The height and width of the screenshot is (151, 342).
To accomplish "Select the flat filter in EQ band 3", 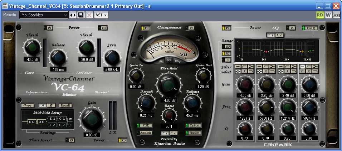I will pyautogui.click(x=281, y=67).
